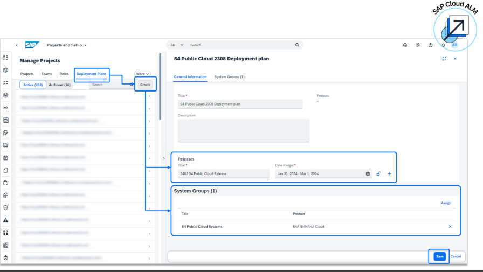Click the AB user avatar
Image resolution: width=483 pixels, height=272 pixels.
pos(454,45)
